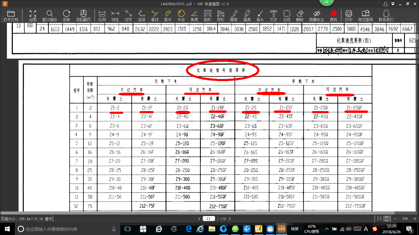Show full drawing with 全图

(33, 16)
